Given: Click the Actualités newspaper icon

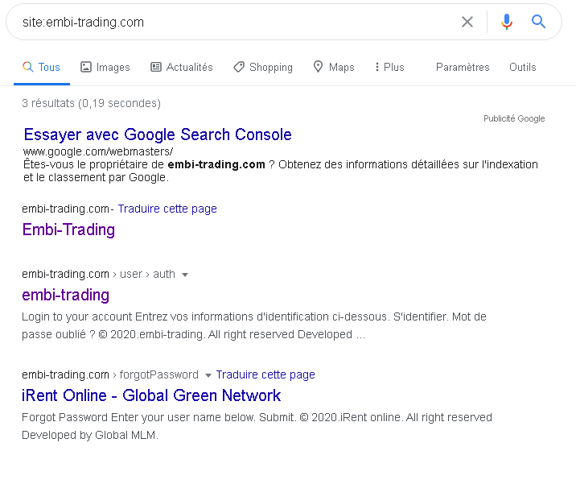Looking at the screenshot, I should click(156, 67).
